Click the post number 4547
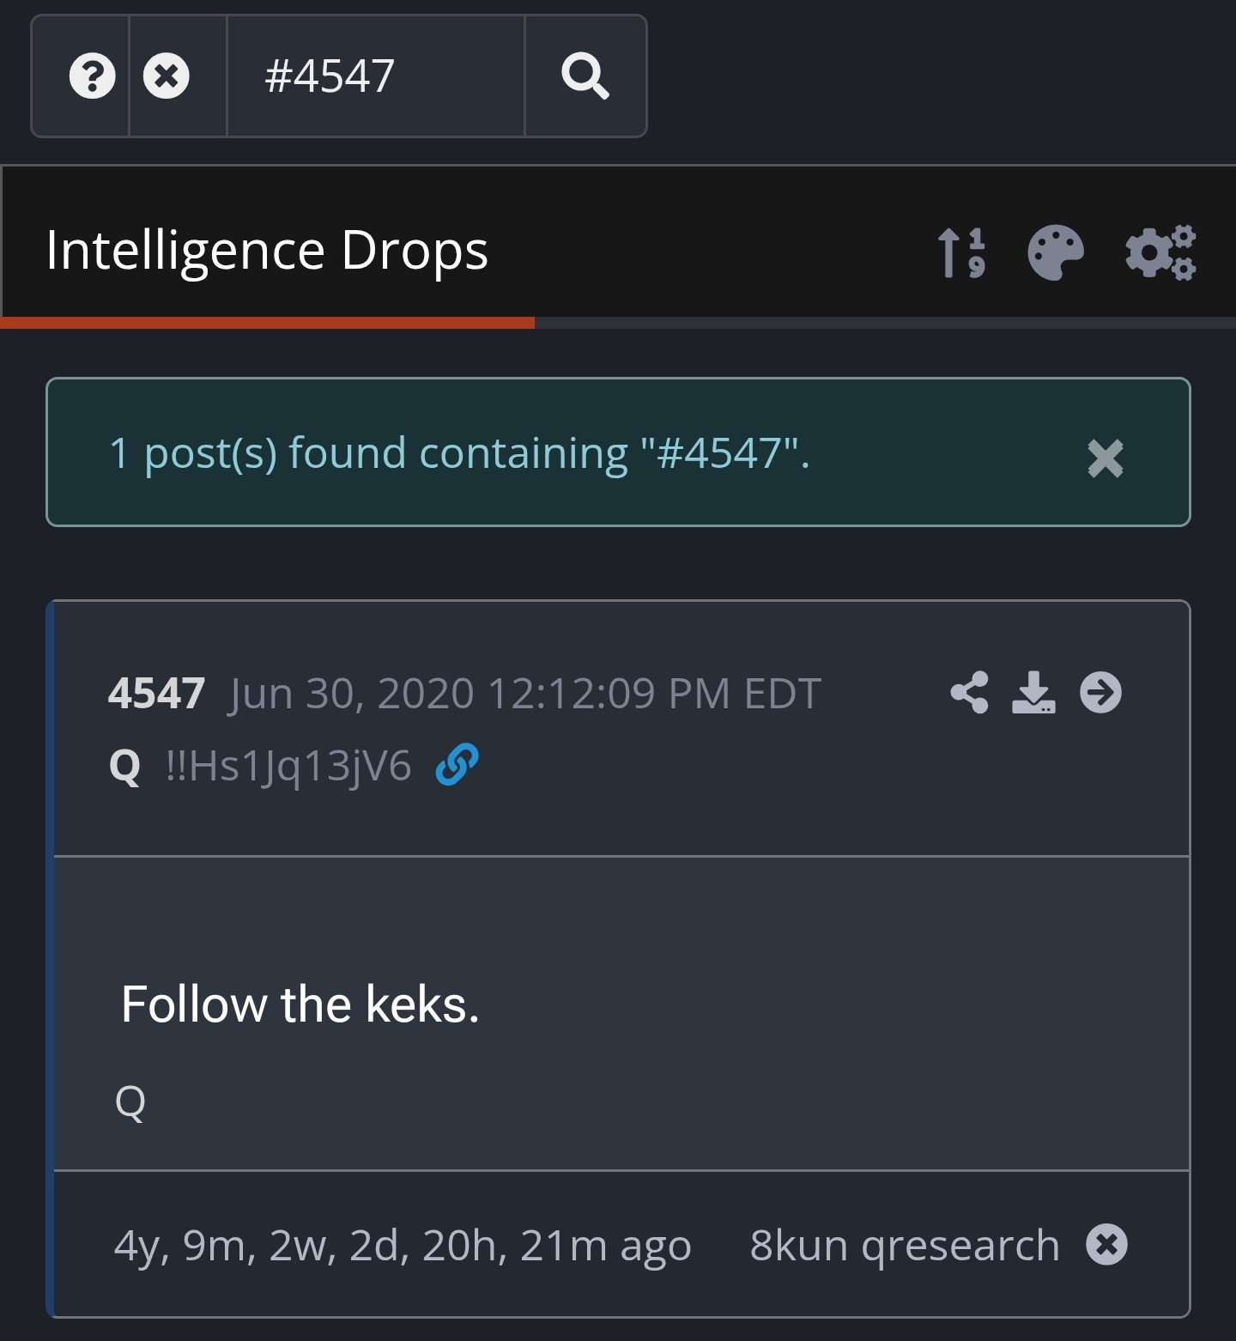The image size is (1236, 1341). coord(156,693)
